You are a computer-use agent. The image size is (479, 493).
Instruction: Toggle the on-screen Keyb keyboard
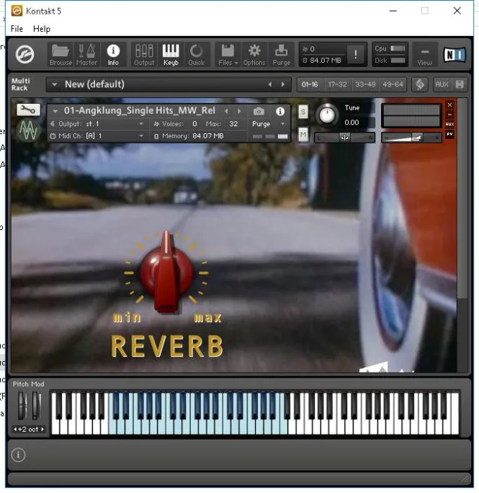pos(171,55)
